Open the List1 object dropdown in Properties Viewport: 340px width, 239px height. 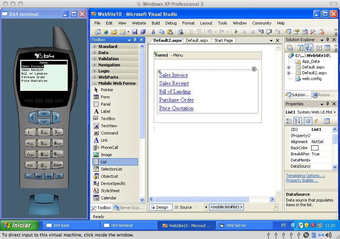click(x=335, y=112)
